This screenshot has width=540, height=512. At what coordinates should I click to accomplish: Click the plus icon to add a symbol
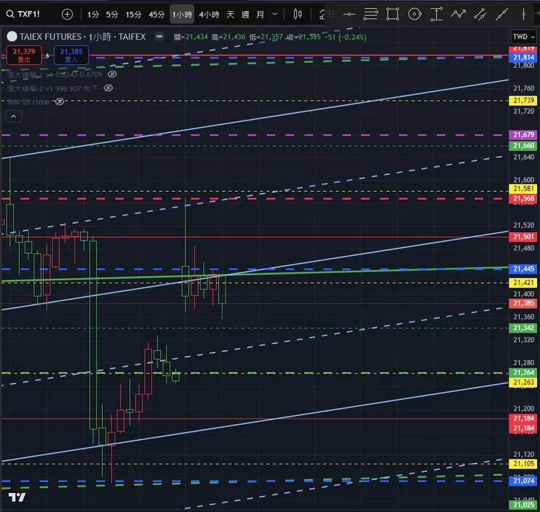[x=67, y=14]
